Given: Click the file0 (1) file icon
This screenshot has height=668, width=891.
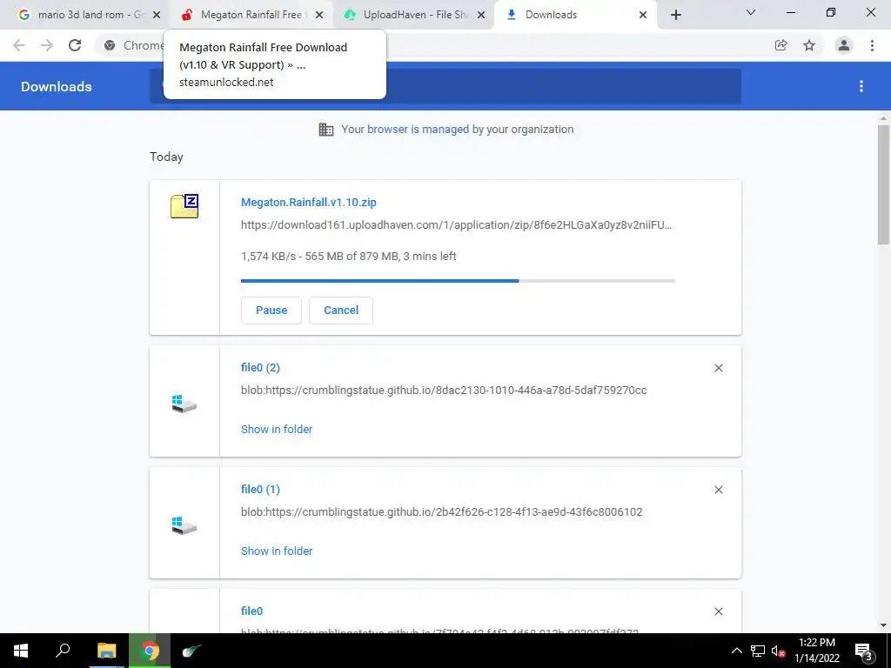Looking at the screenshot, I should 184,525.
